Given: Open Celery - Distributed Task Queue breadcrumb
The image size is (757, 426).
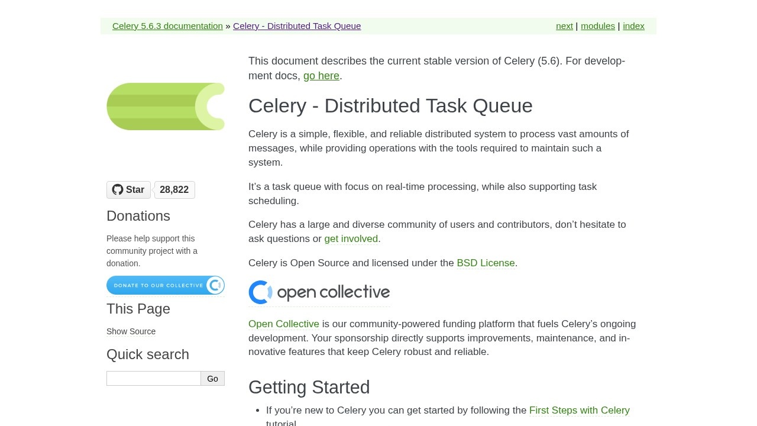Looking at the screenshot, I should (x=297, y=26).
